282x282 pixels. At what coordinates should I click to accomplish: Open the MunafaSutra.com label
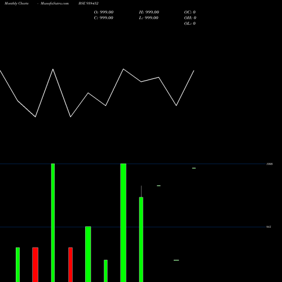coord(55,3)
